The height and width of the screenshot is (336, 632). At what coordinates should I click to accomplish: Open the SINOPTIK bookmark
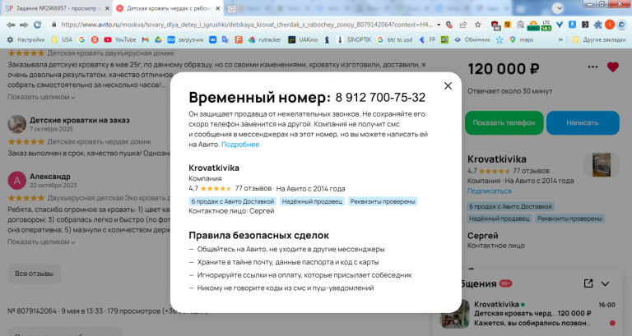point(354,39)
